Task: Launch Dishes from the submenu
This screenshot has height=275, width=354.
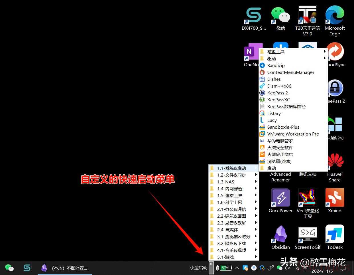Action: (x=293, y=79)
